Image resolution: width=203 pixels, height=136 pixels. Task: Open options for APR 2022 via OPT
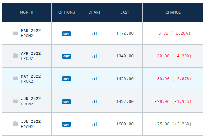click(66, 56)
